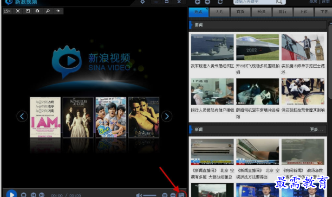Image resolution: width=332 pixels, height=197 pixels.
Task: Open the security guards video thumbnail
Action: click(303, 91)
